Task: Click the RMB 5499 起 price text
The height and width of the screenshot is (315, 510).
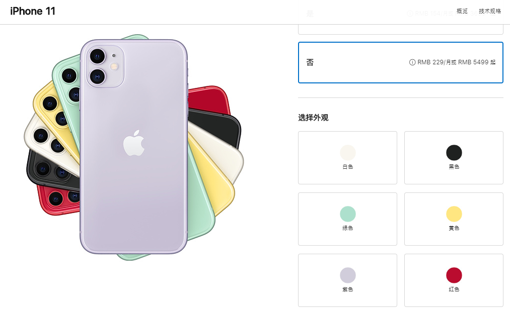Action: [x=477, y=62]
